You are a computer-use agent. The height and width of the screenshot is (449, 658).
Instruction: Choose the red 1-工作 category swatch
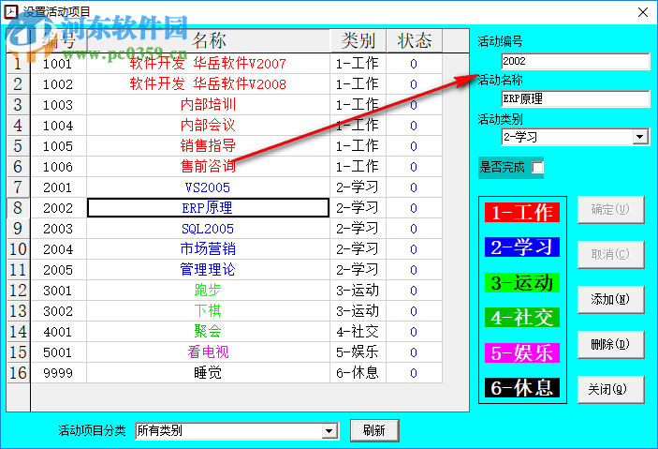[x=522, y=212]
